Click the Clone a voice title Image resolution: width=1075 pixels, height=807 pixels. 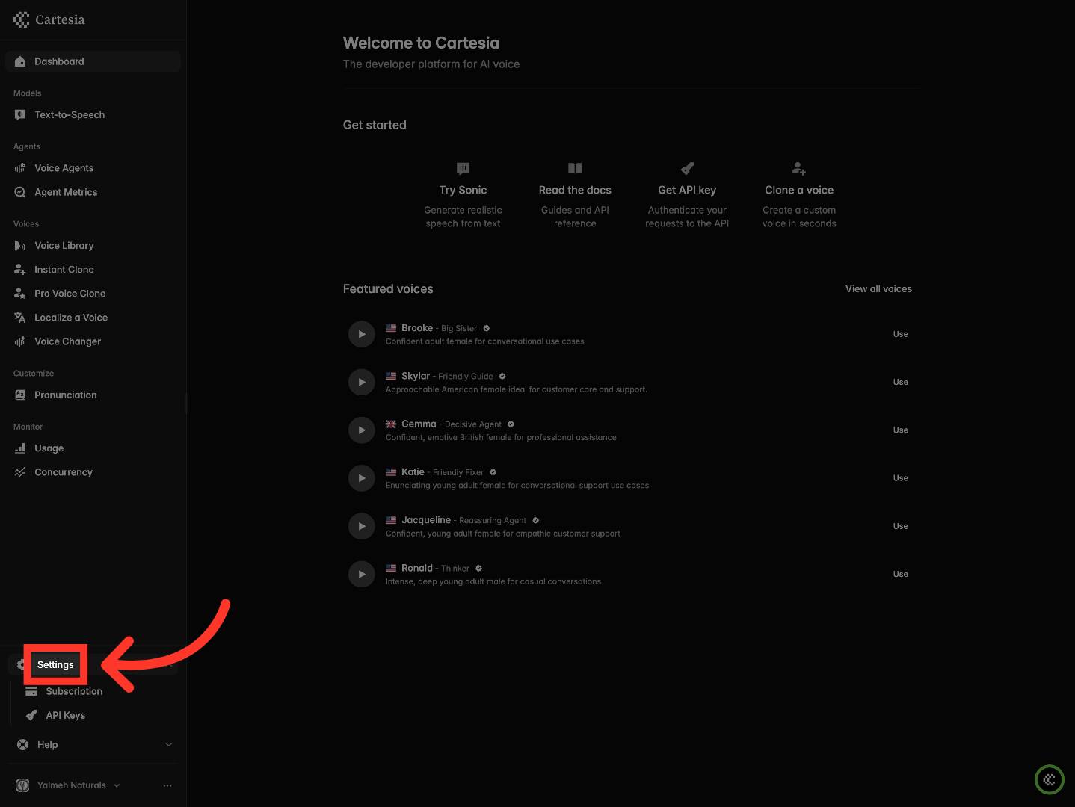tap(799, 190)
